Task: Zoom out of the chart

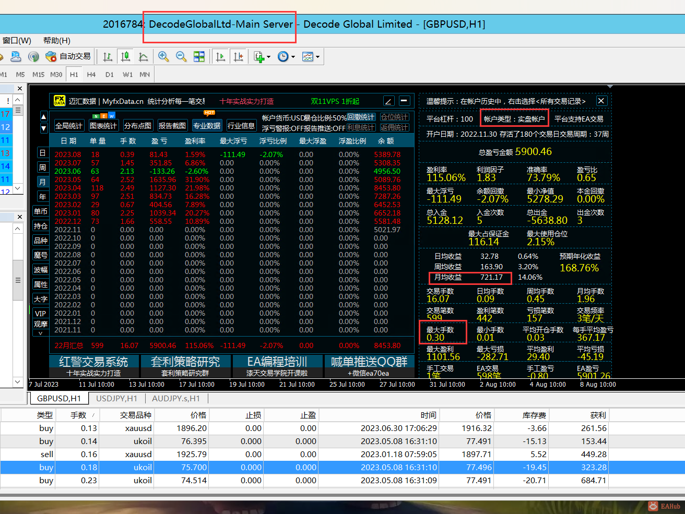Action: click(181, 56)
